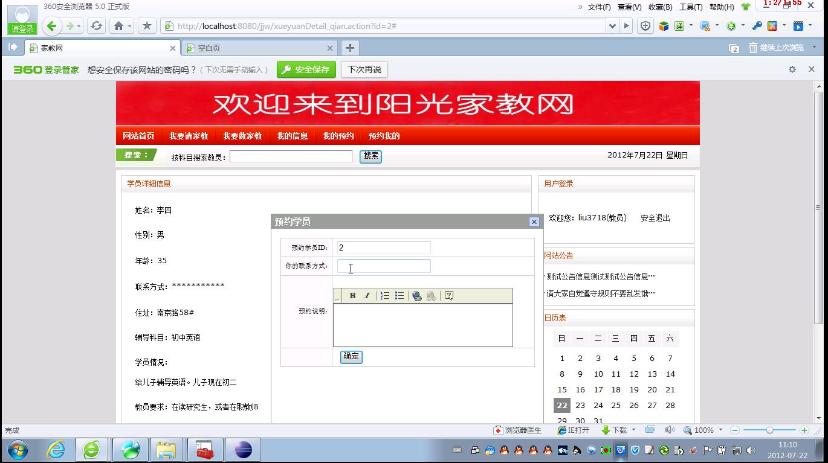
Task: Open the four-color squares app icon
Action: coord(772,26)
